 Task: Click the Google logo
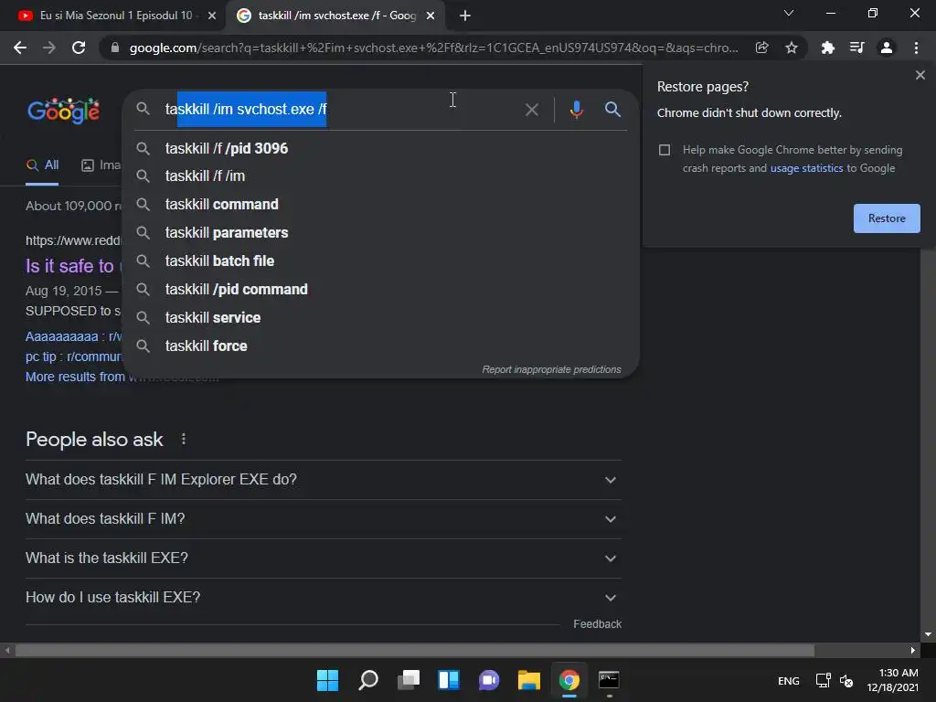click(x=63, y=111)
